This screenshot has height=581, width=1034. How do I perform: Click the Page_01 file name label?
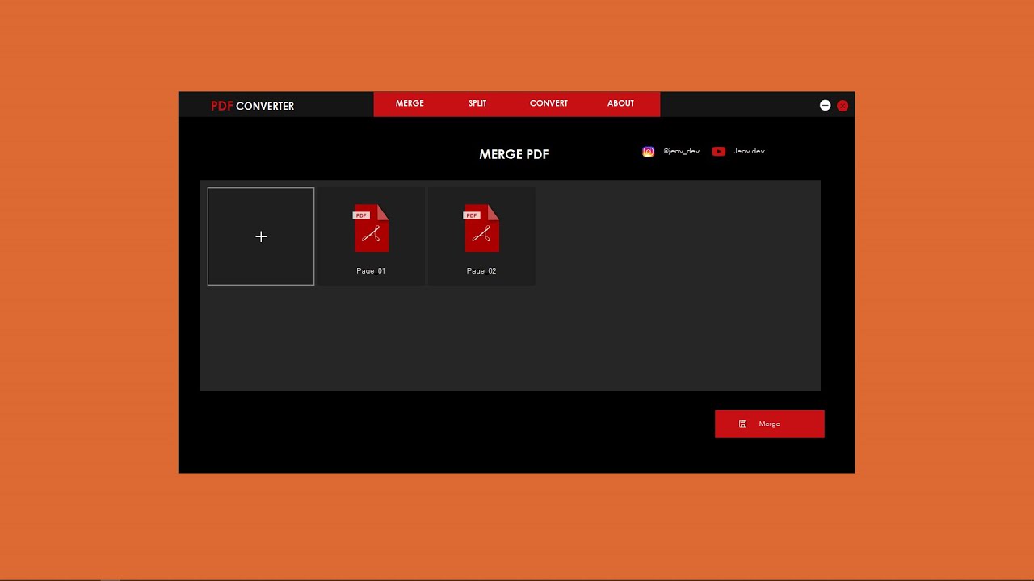click(x=371, y=271)
